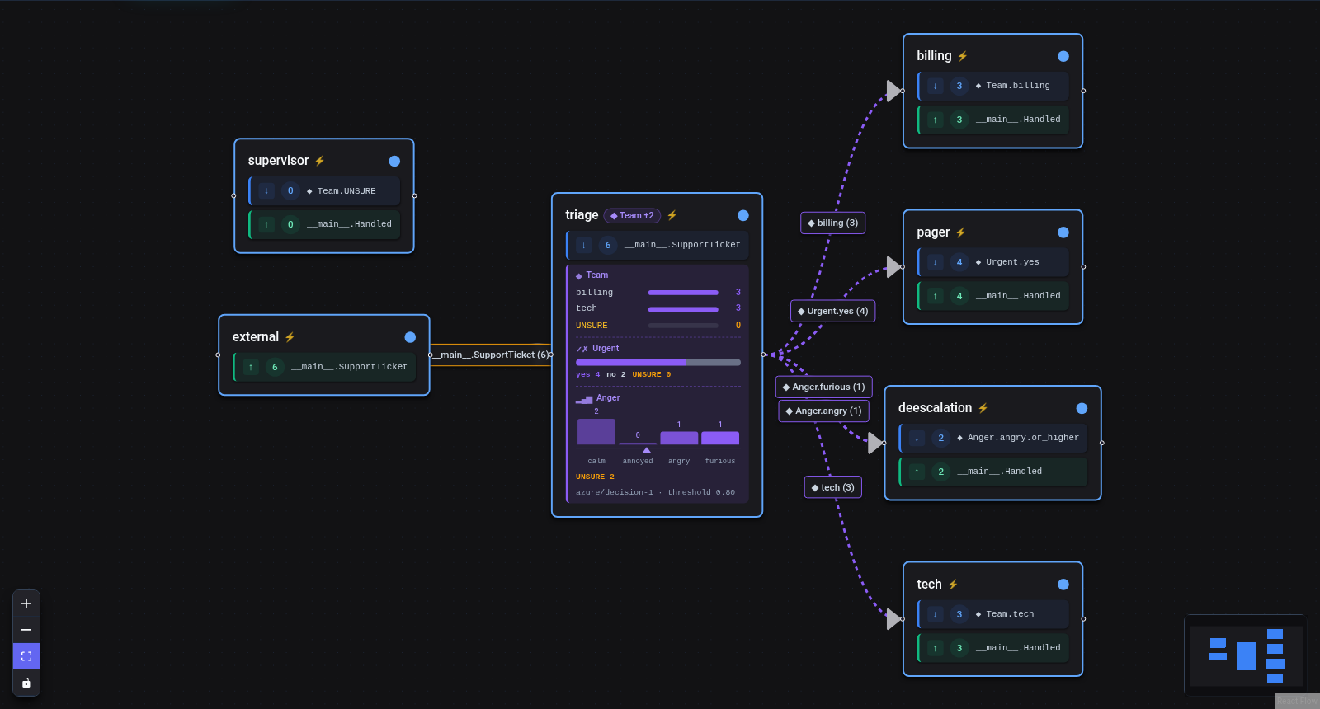This screenshot has width=1320, height=709.
Task: Click the lightning bolt next to tech
Action: (952, 585)
